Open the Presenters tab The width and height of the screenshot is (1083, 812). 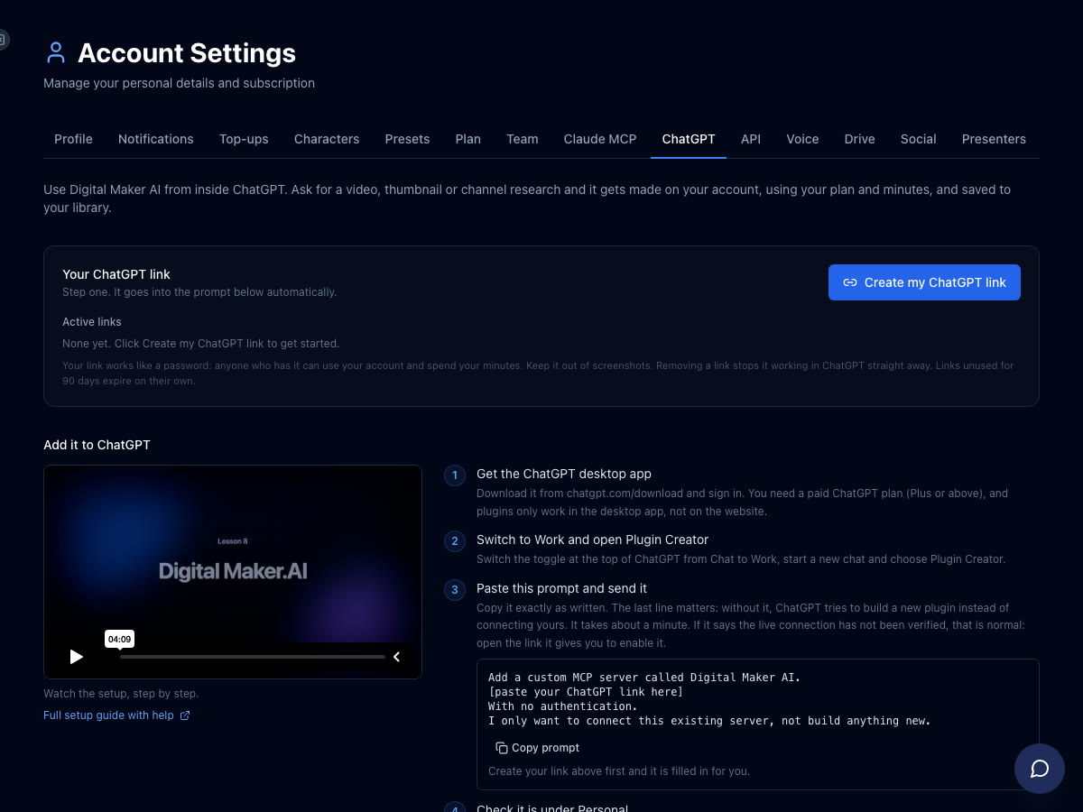(994, 139)
